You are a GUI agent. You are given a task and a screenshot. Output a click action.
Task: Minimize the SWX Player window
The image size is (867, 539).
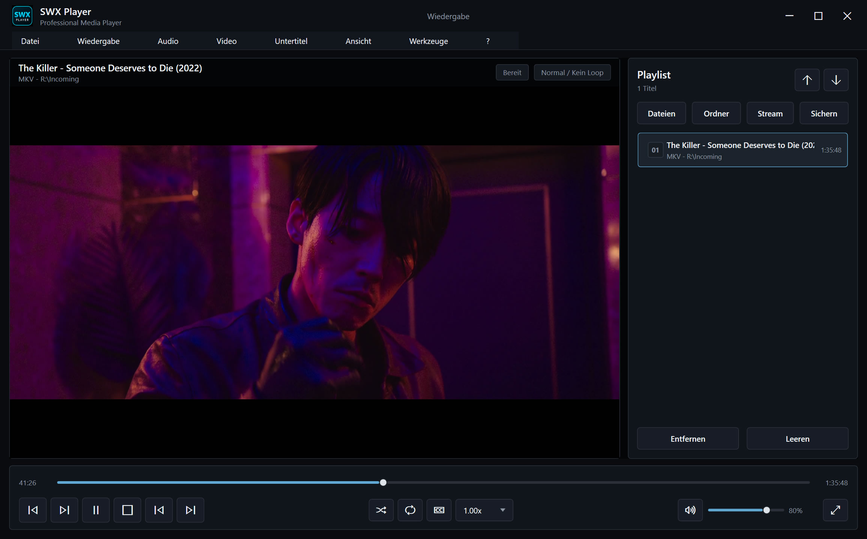[789, 16]
